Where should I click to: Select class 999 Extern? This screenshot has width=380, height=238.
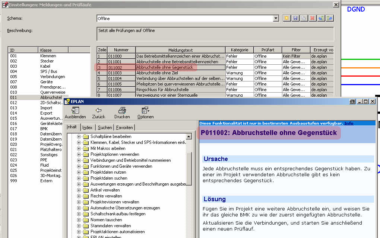tap(36, 181)
